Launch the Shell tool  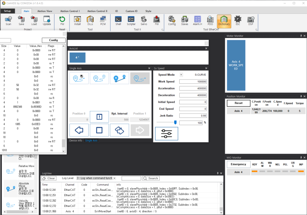[x=119, y=20]
